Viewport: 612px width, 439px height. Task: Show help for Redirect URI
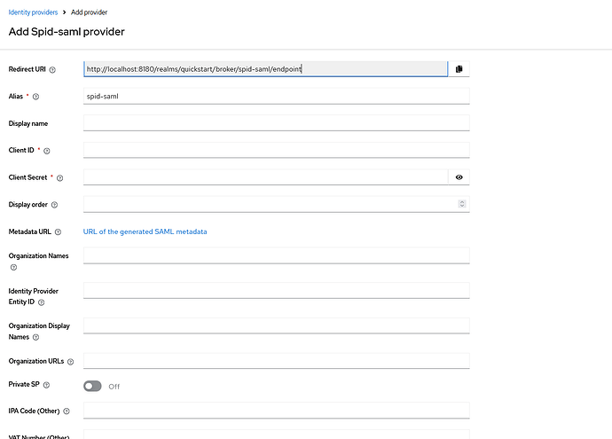(52, 70)
